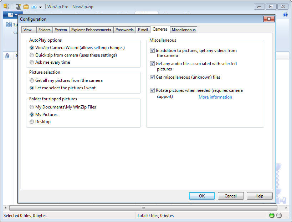
Task: Close the Configuration dialog with red X
Action: coord(269,19)
